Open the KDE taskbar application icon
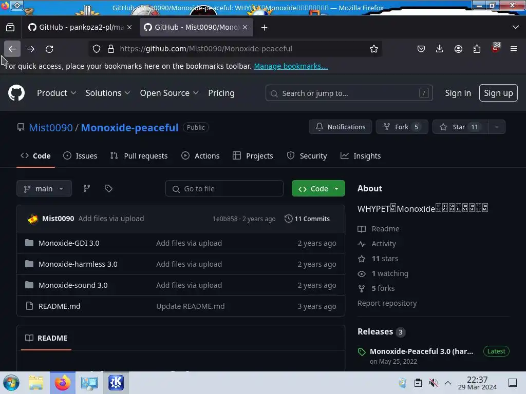Image resolution: width=526 pixels, height=394 pixels. pyautogui.click(x=116, y=383)
